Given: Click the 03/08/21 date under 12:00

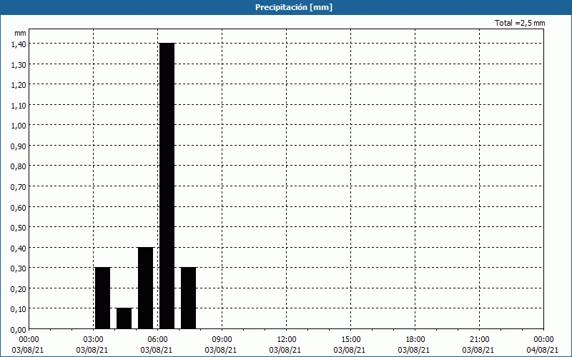Looking at the screenshot, I should click(x=285, y=350).
